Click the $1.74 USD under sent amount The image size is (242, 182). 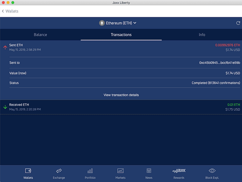pyautogui.click(x=233, y=50)
